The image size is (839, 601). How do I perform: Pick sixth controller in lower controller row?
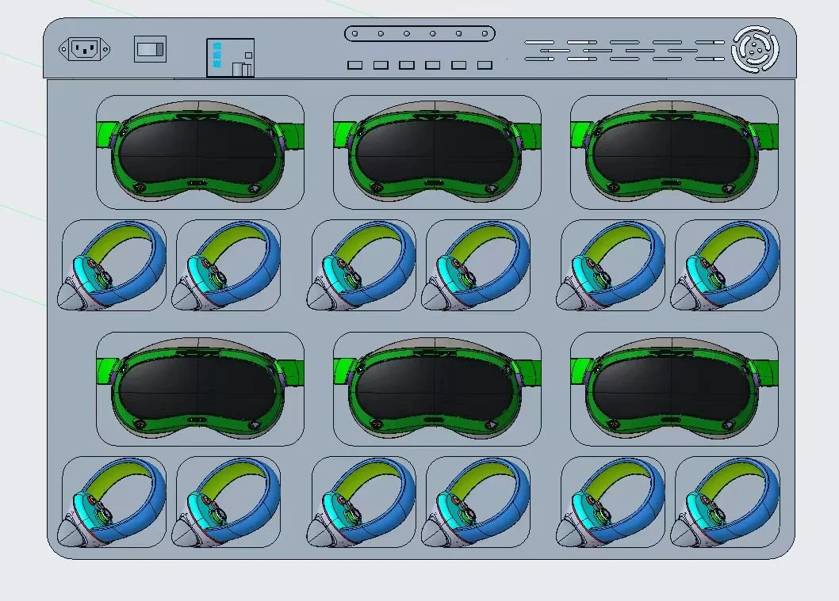tap(726, 502)
